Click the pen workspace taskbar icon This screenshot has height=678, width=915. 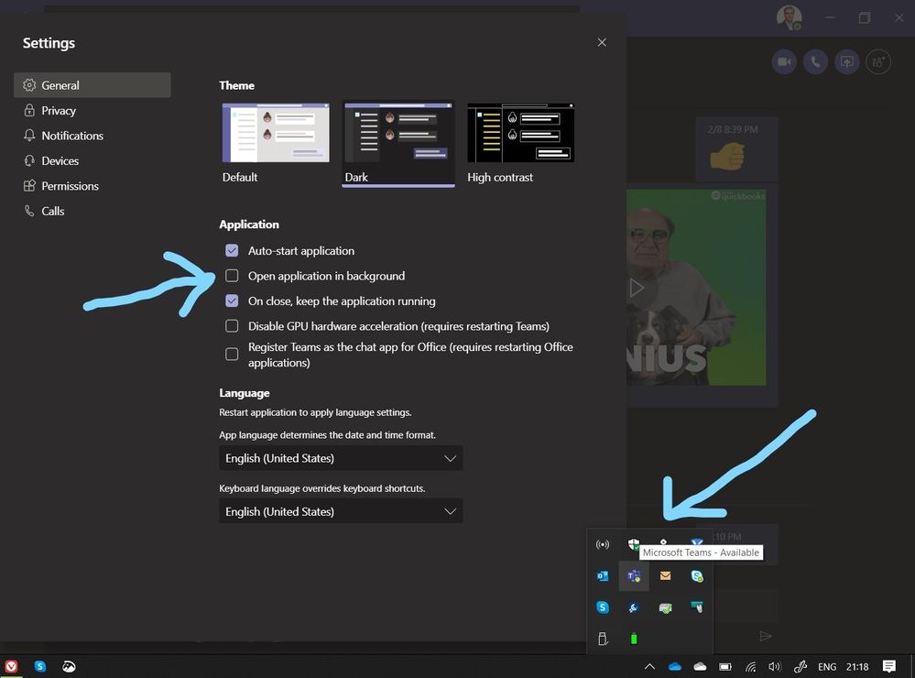pyautogui.click(x=801, y=666)
